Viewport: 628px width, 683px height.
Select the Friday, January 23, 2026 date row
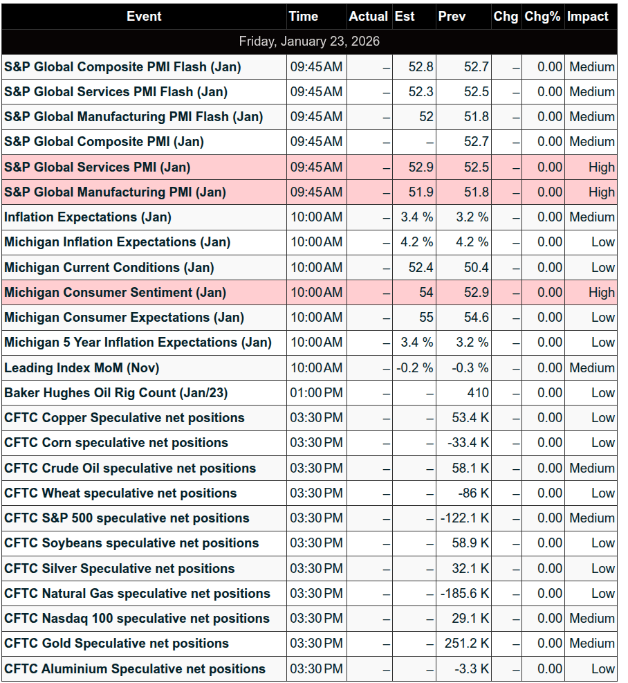click(309, 42)
